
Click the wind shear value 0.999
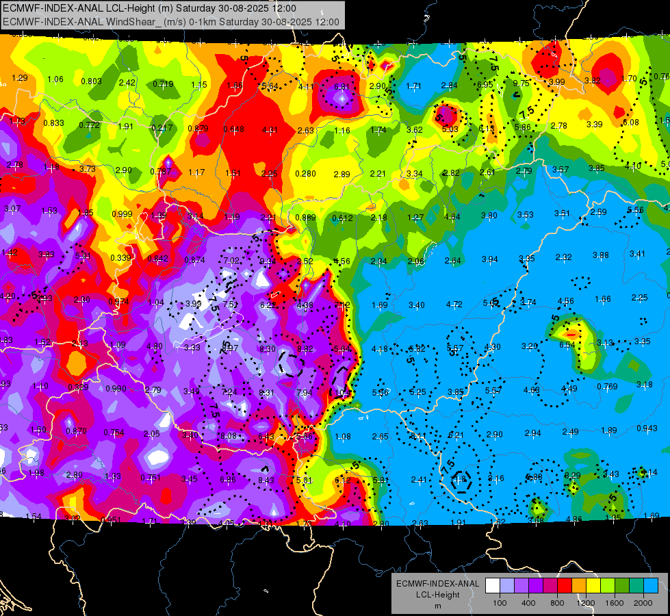pos(123,214)
